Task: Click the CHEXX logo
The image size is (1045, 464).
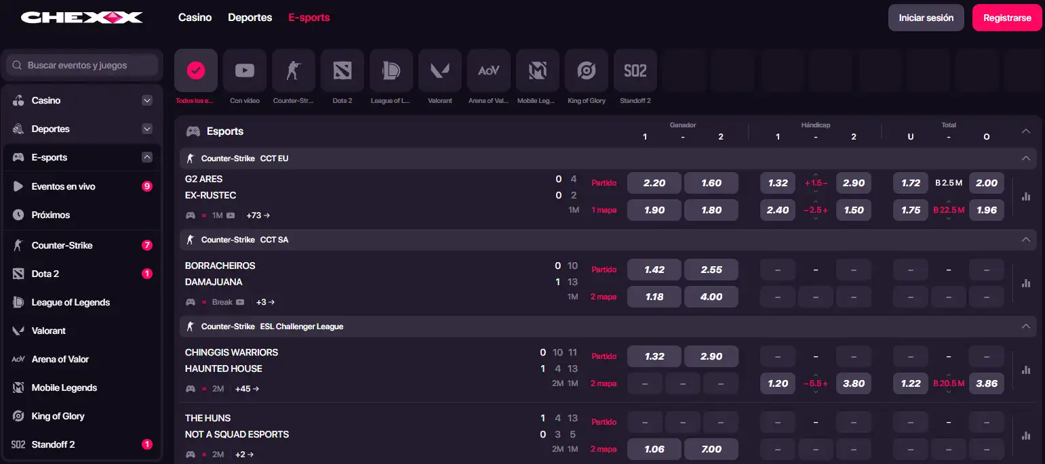Action: (81, 18)
